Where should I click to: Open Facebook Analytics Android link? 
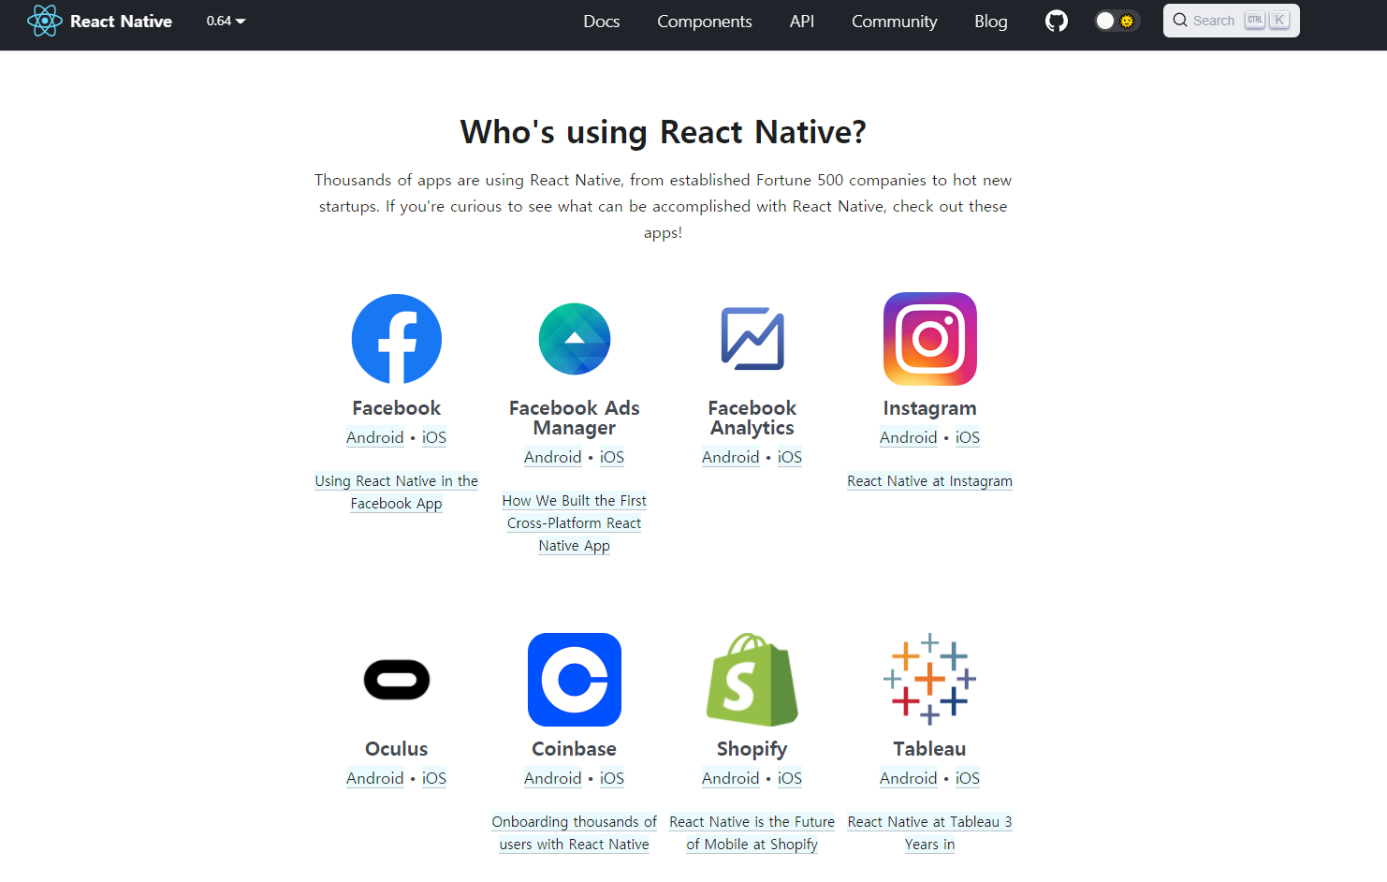[731, 457]
